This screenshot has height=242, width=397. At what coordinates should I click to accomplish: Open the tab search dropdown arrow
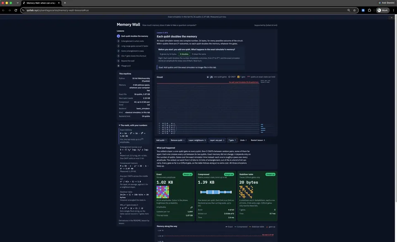(17, 3)
